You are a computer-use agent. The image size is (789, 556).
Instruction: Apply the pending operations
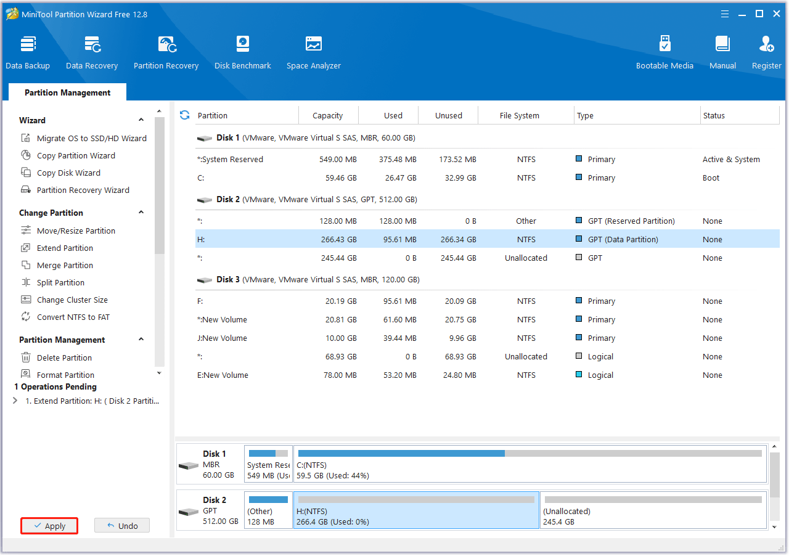coord(49,526)
